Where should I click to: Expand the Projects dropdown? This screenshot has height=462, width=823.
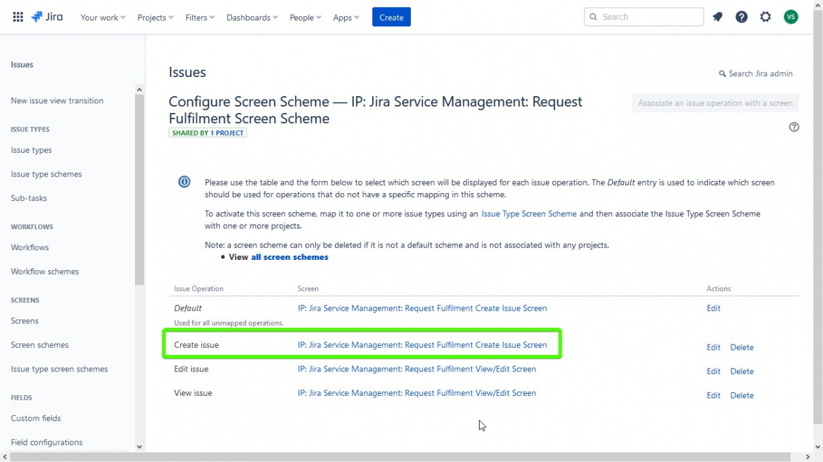point(156,17)
